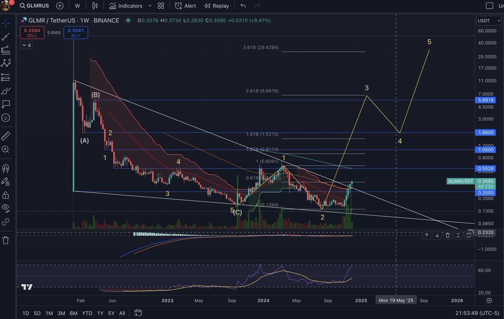This screenshot has height=319, width=504.
Task: Open the candlestick chart type selector
Action: [95, 6]
